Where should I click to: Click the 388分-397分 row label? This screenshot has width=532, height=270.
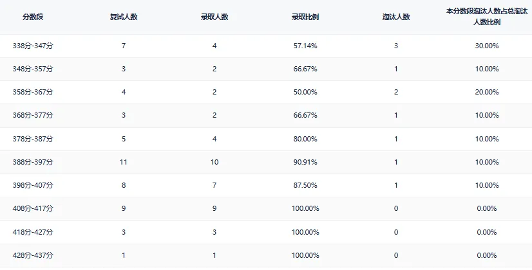coord(33,162)
